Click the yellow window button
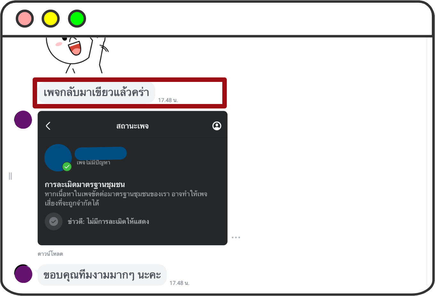435x296 pixels. (51, 19)
